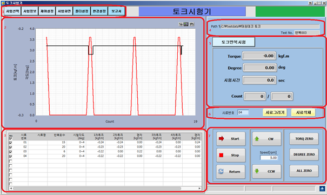Image resolution: width=327 pixels, height=195 pixels.
Task: Uncheck the checkbox for sample row 03
Action: (x=11, y=152)
